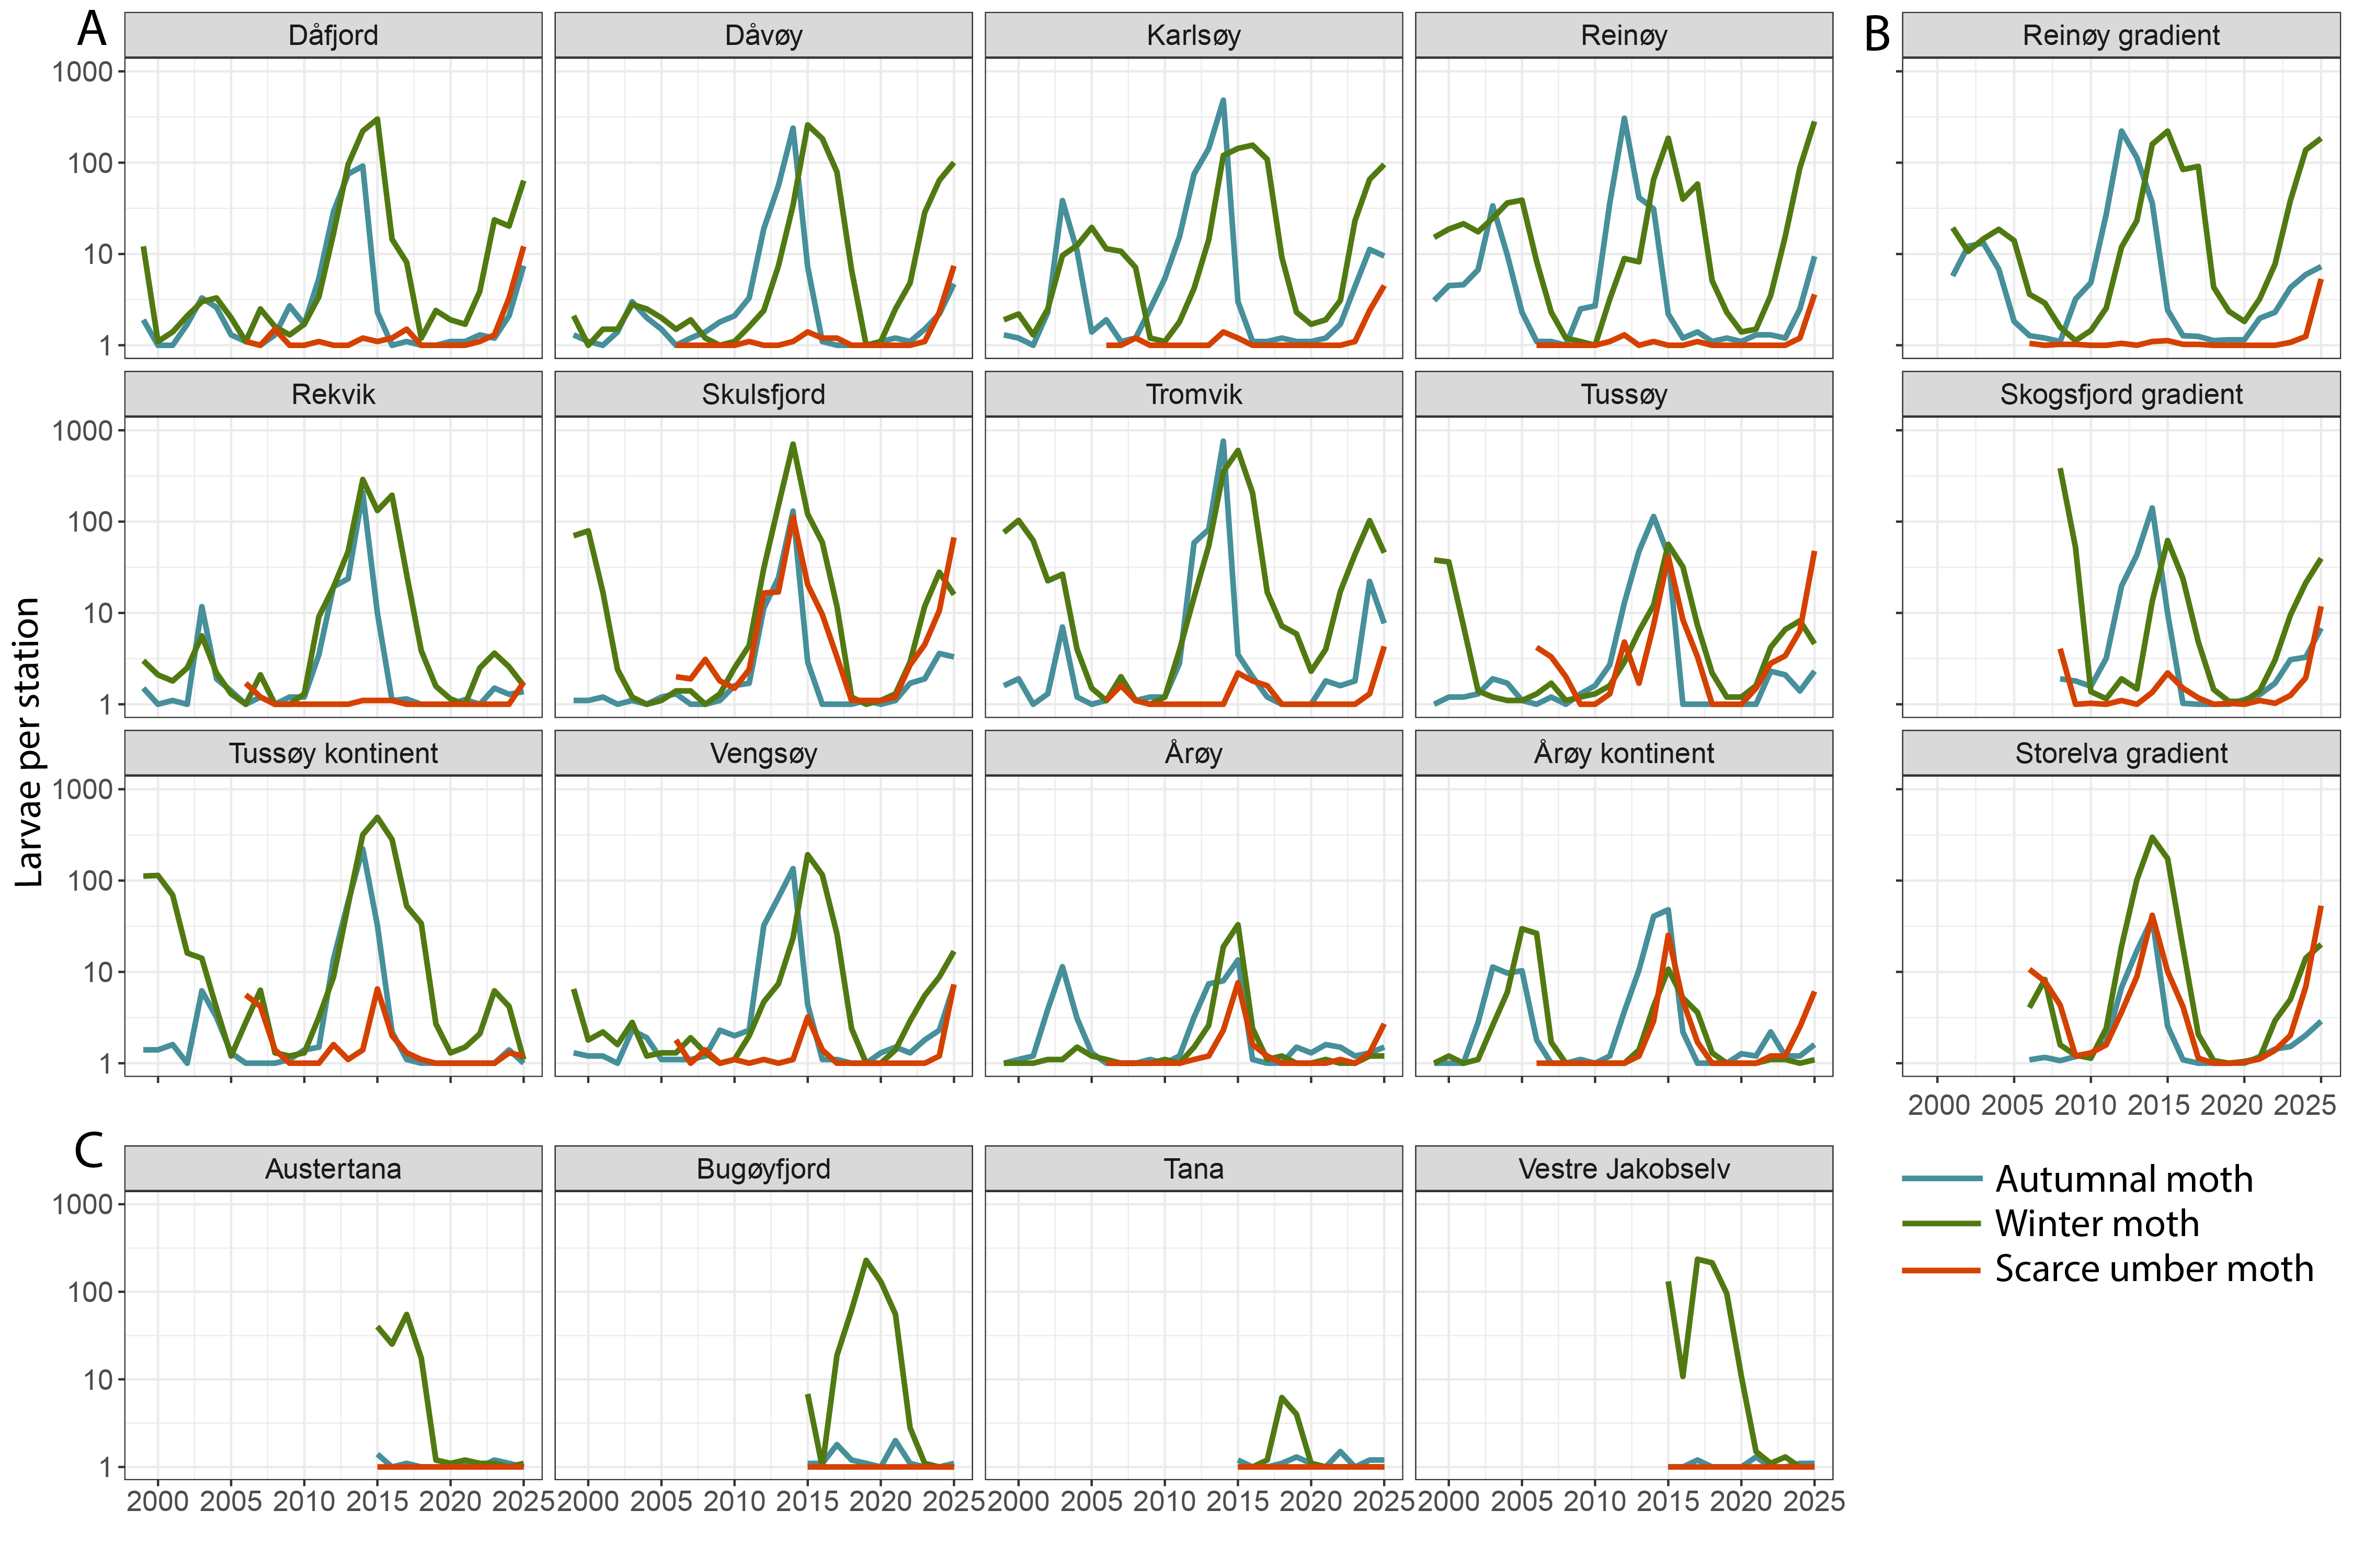Click the Tromvik panel title
This screenshot has width=2353, height=1568.
coord(1194,394)
